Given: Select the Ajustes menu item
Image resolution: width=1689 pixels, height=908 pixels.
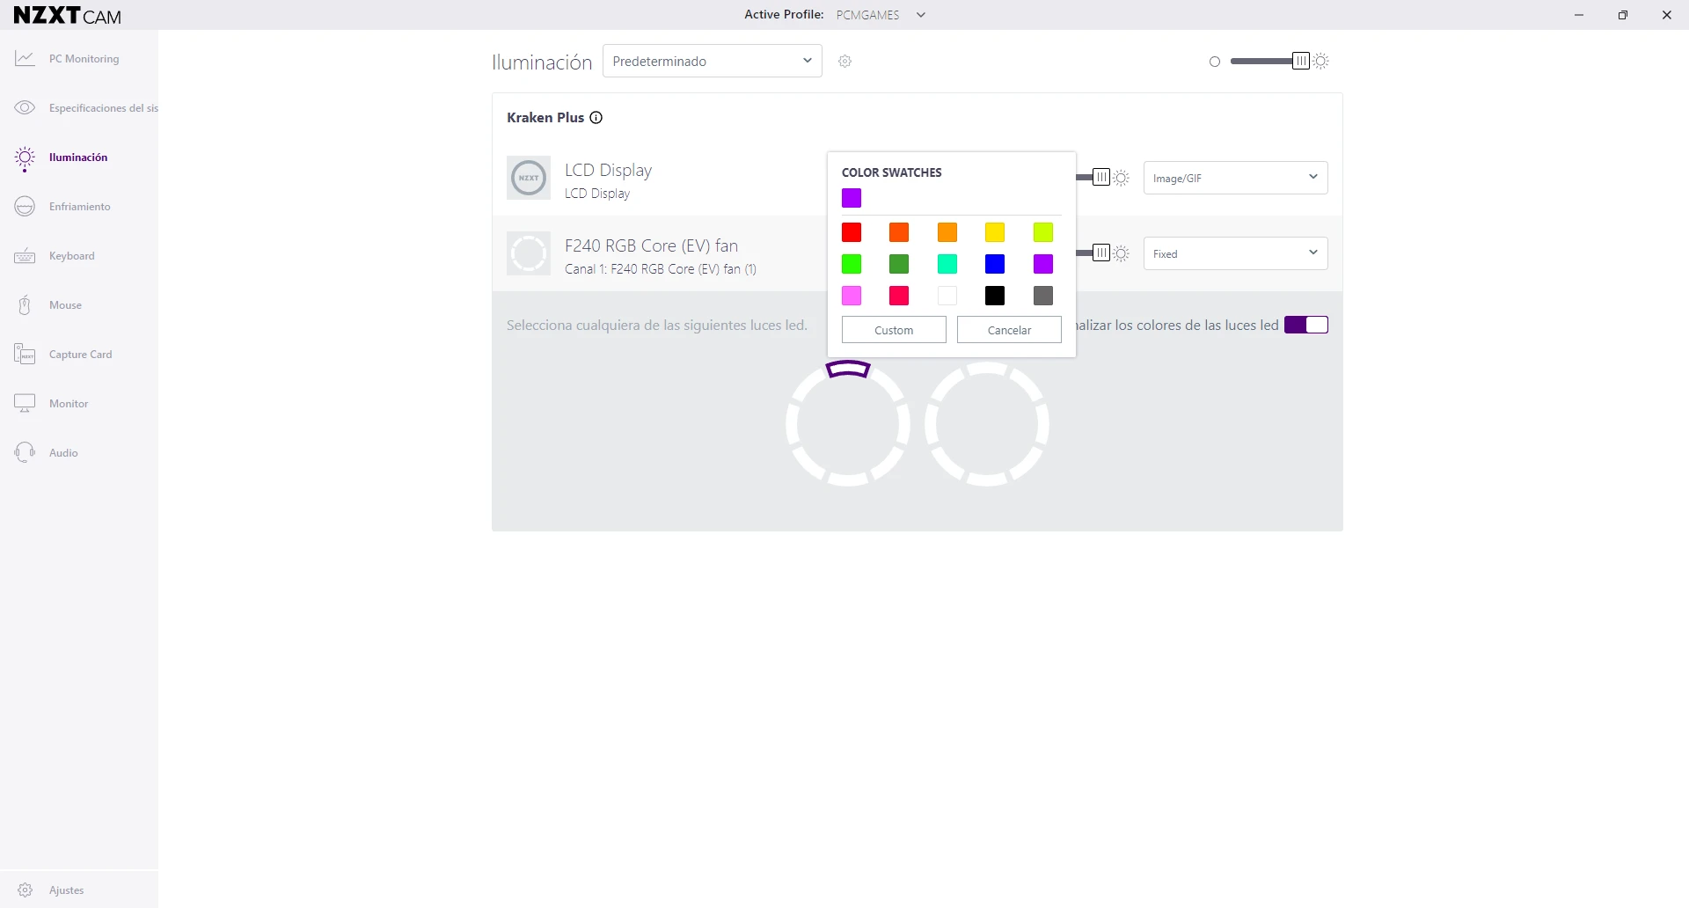Looking at the screenshot, I should (67, 890).
